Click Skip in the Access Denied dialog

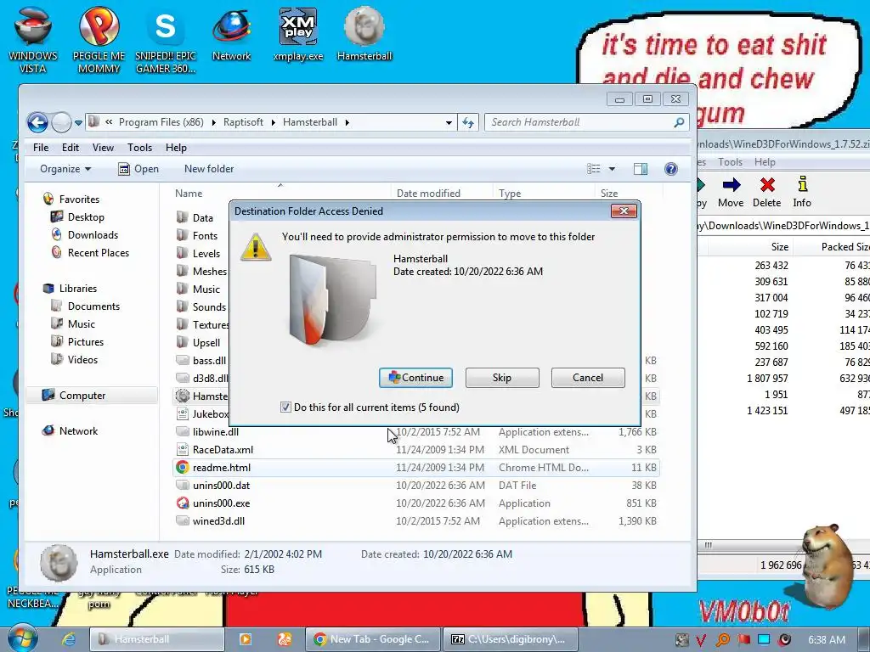[502, 378]
